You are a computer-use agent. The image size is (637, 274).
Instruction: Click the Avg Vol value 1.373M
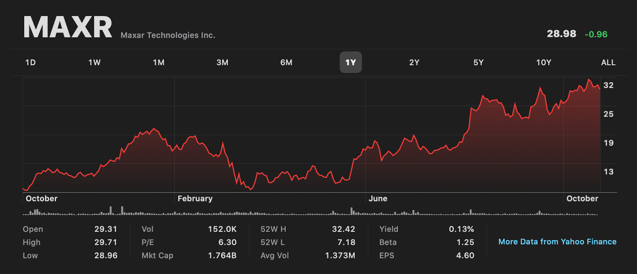point(340,256)
